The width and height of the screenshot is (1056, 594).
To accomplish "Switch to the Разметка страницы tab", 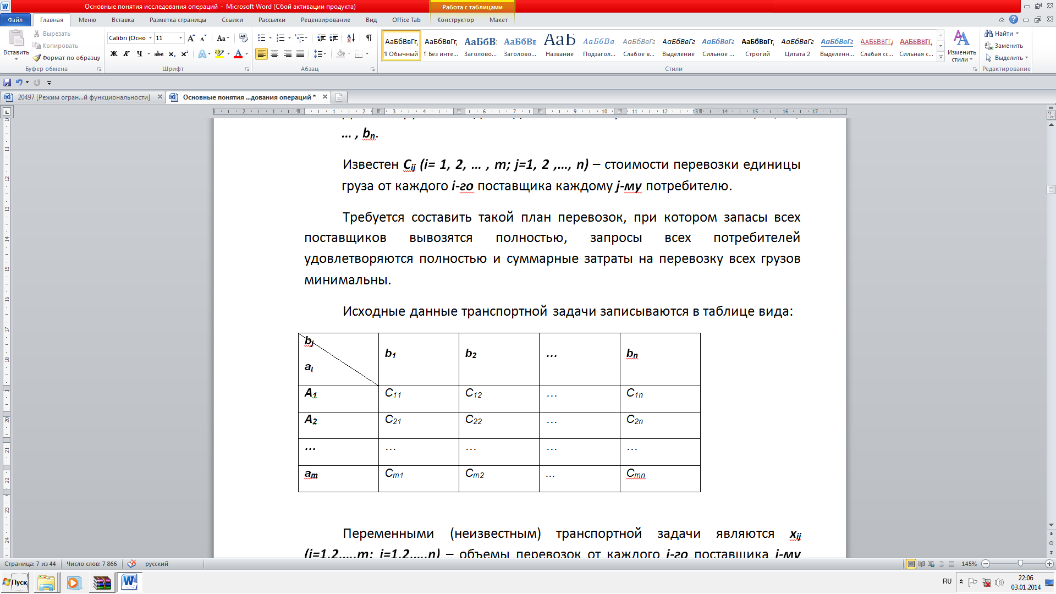I will click(x=178, y=20).
